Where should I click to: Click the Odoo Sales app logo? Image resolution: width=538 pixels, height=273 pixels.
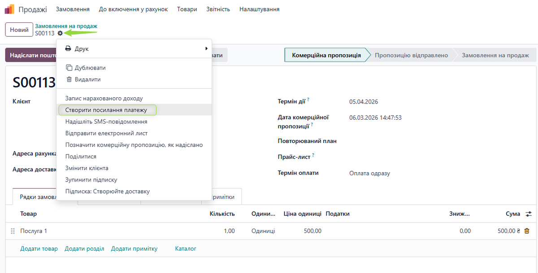click(x=10, y=9)
